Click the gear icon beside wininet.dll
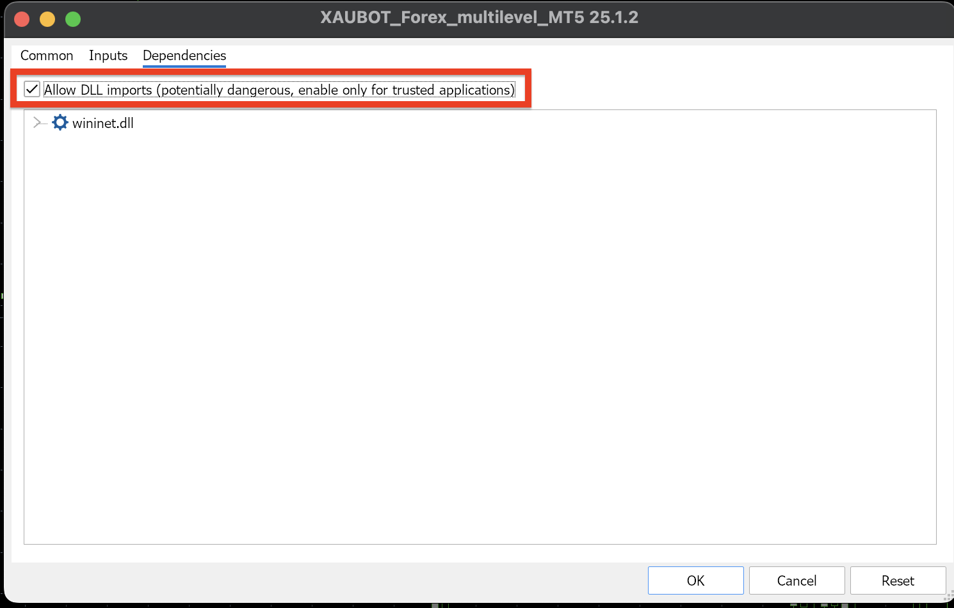The width and height of the screenshot is (954, 608). [60, 123]
